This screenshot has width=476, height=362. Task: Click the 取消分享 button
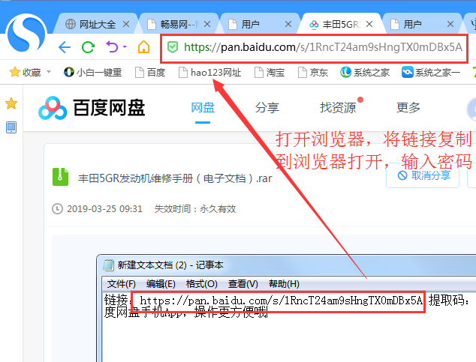coord(423,175)
